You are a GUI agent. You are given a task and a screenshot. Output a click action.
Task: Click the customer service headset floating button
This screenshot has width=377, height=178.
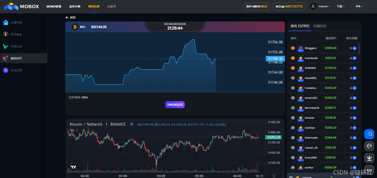pos(369,146)
